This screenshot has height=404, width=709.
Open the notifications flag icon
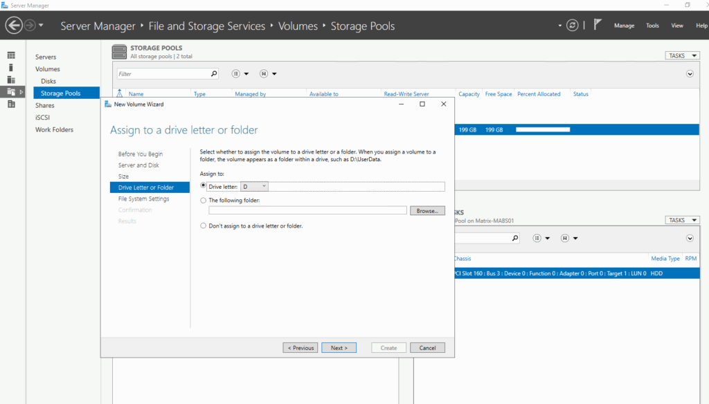[x=598, y=24]
